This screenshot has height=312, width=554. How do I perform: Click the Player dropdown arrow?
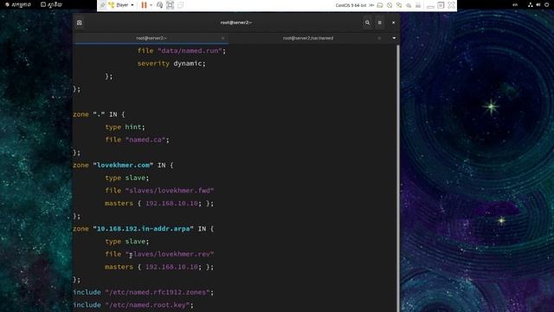coord(132,5)
